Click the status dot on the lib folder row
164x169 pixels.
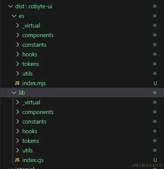(x=155, y=93)
